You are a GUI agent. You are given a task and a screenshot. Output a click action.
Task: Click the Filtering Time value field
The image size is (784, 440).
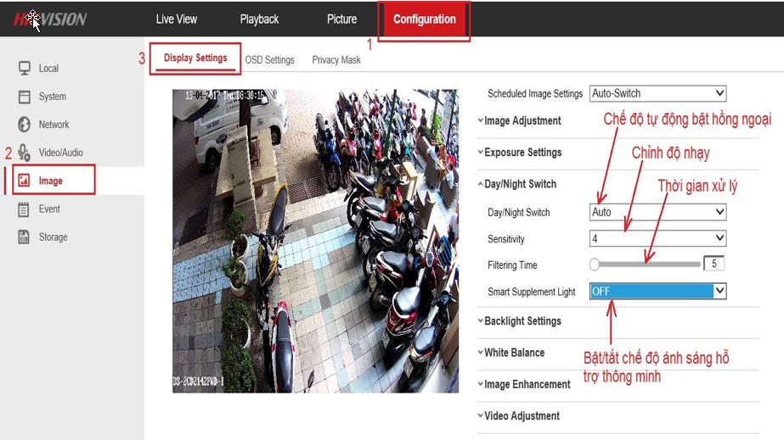click(x=713, y=265)
